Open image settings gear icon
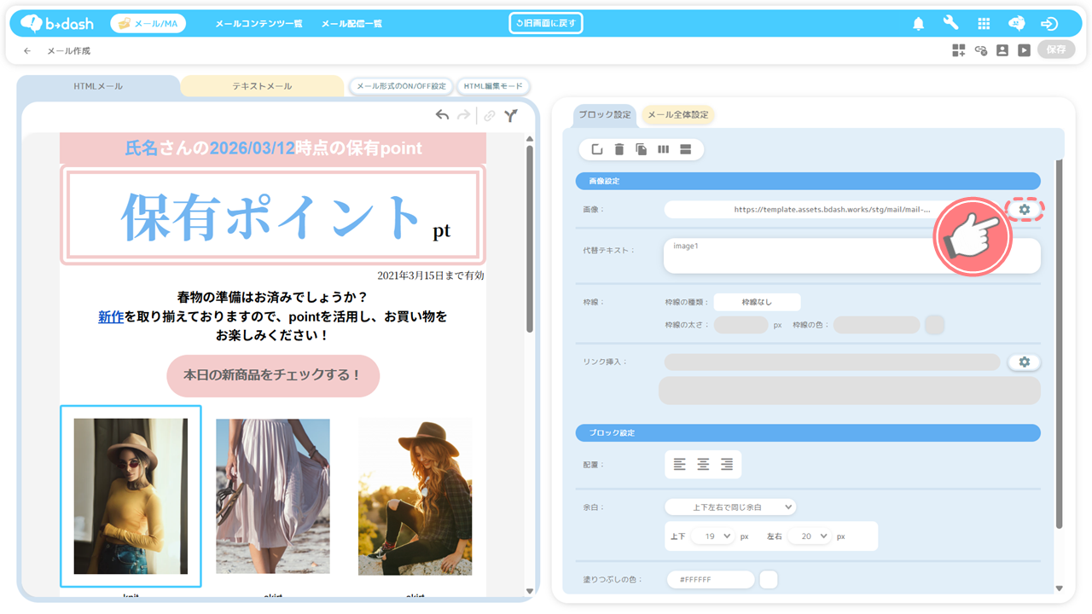The width and height of the screenshot is (1092, 614). pos(1025,209)
